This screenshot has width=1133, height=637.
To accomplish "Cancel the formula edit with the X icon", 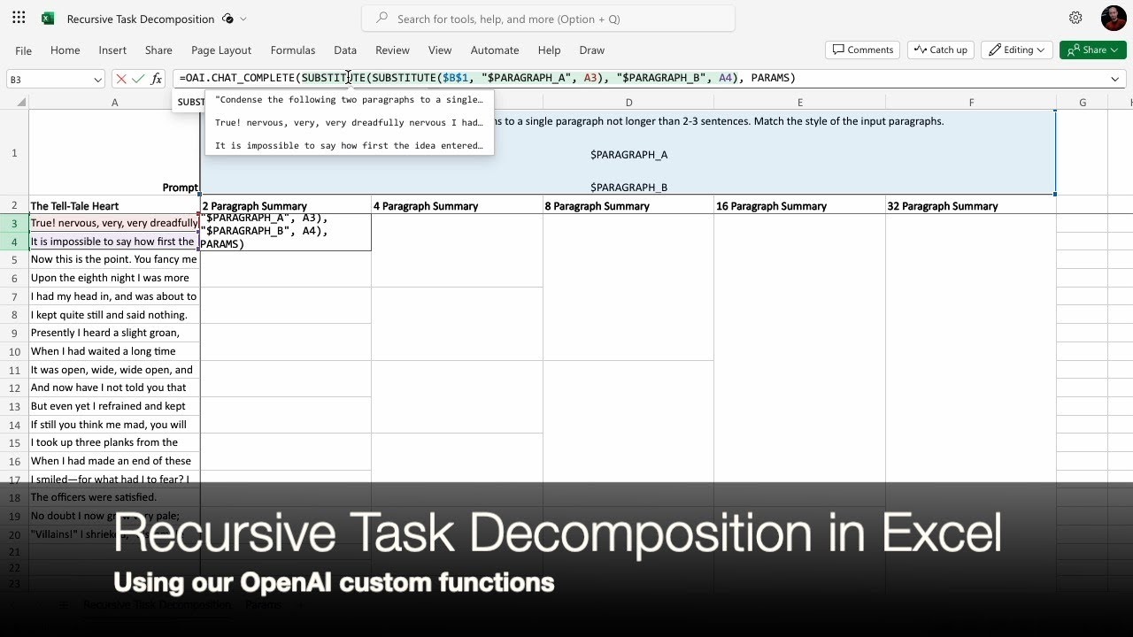I will pyautogui.click(x=121, y=79).
